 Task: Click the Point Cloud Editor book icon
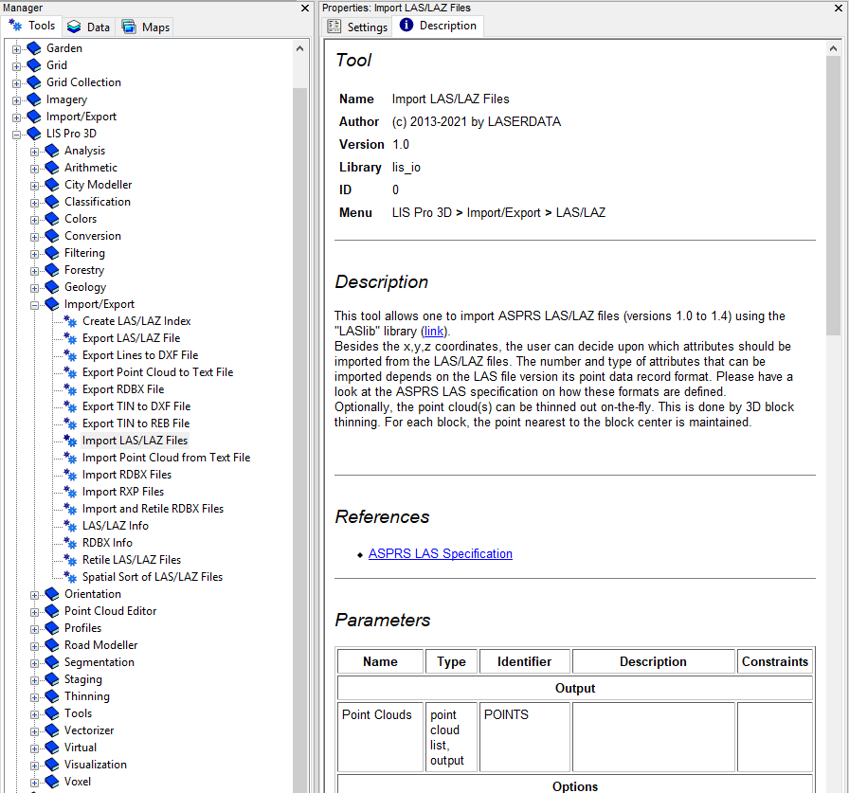[52, 611]
